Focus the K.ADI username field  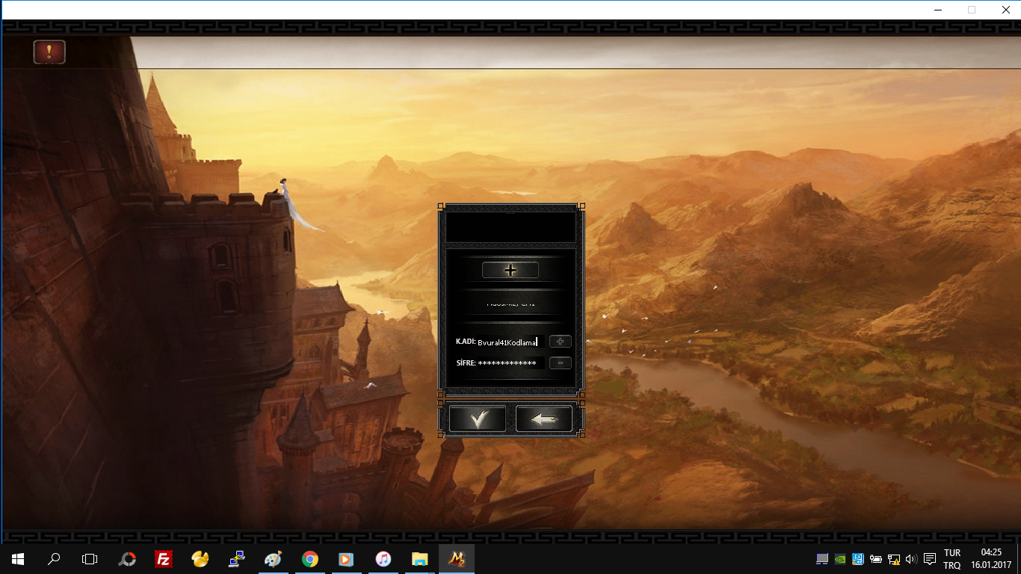coord(510,342)
